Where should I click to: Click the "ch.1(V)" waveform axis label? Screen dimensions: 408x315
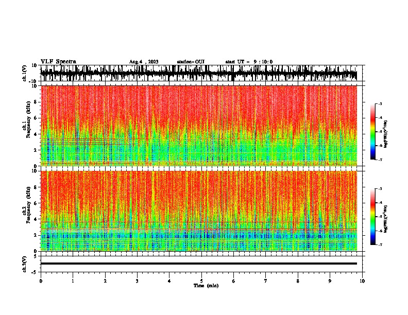click(25, 73)
